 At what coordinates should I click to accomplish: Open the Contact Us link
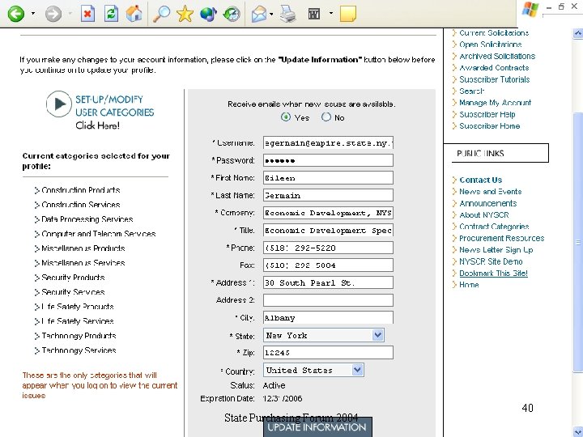pos(480,180)
